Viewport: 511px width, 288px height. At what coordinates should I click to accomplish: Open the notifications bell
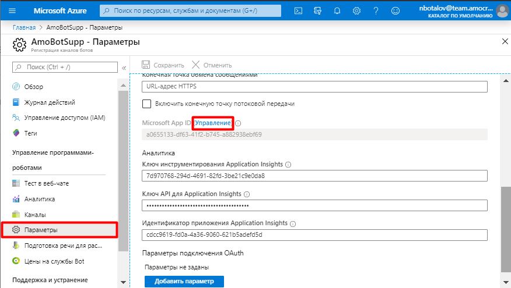[x=337, y=10]
